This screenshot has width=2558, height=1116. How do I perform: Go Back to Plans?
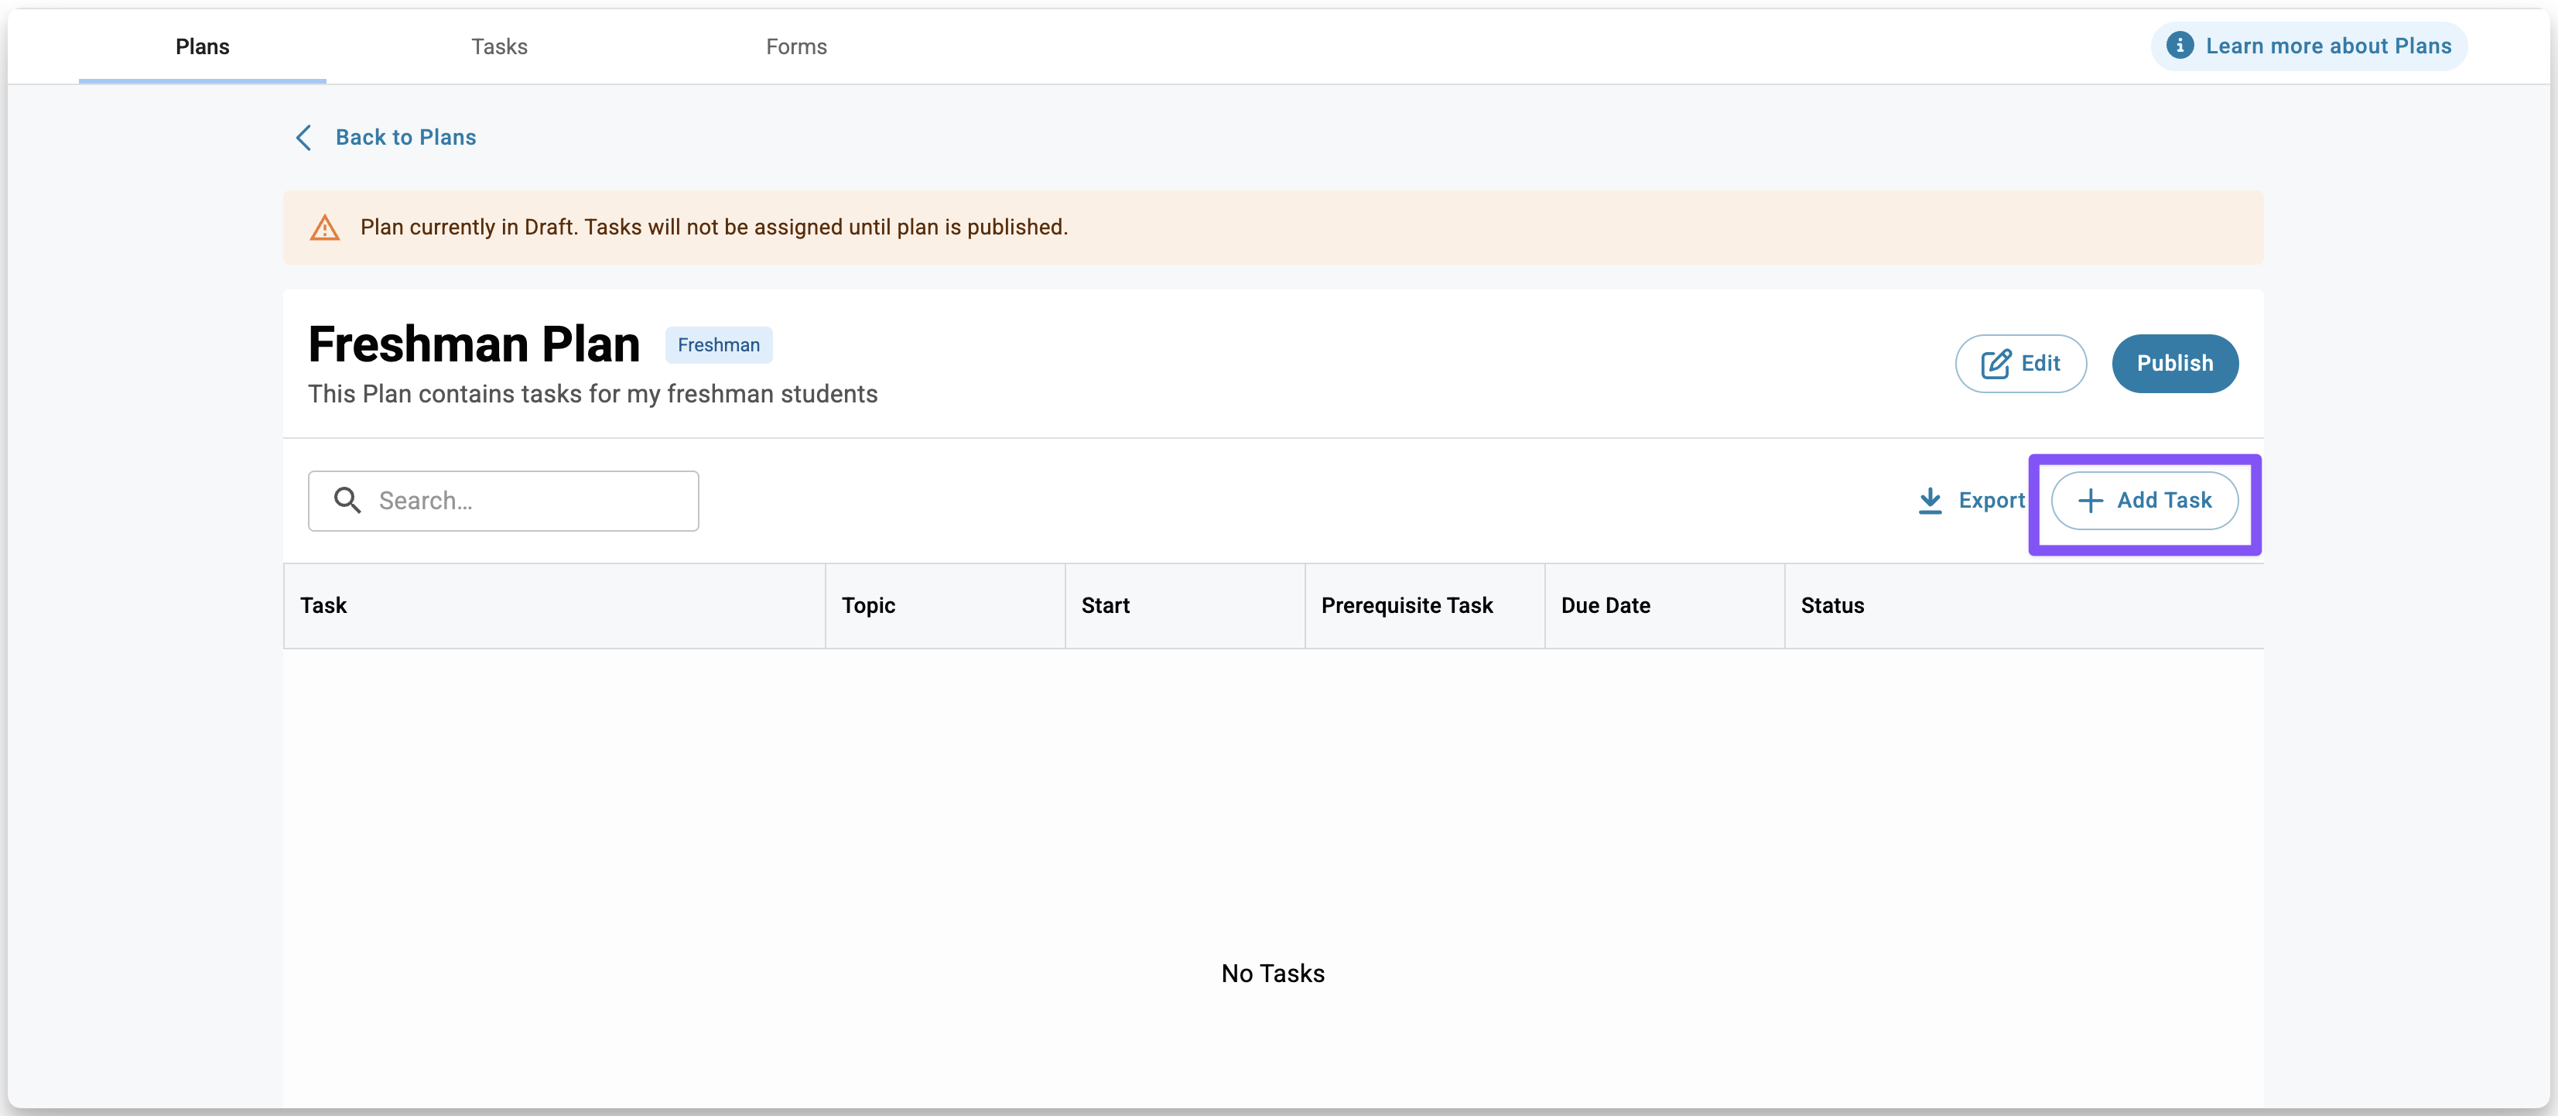386,137
